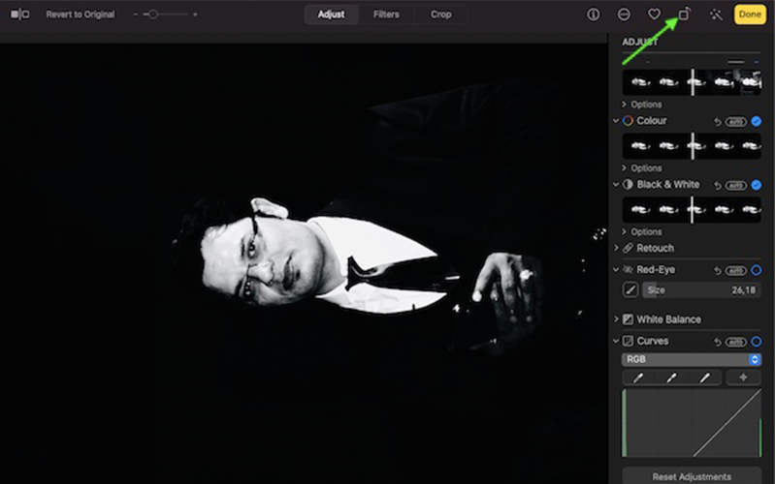Enable the Red-Eye adjustment circle

756,270
